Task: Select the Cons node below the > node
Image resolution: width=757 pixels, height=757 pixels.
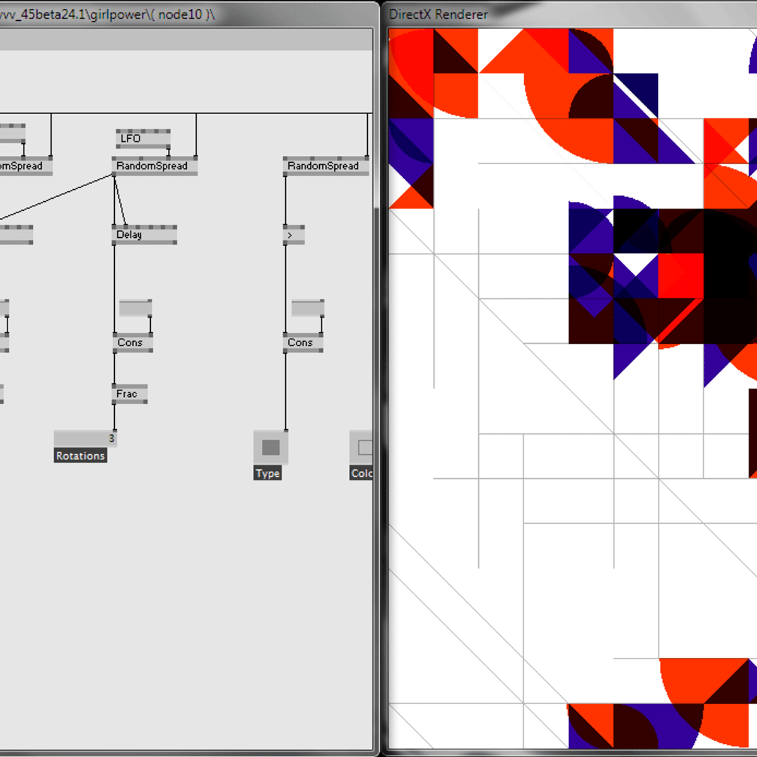Action: pos(302,343)
